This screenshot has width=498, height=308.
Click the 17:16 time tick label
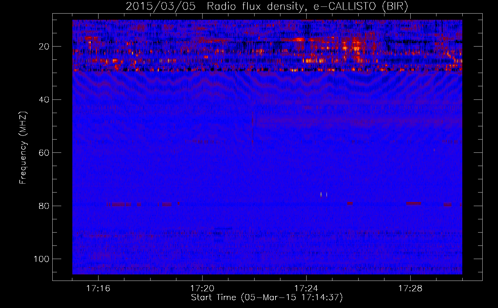point(98,289)
